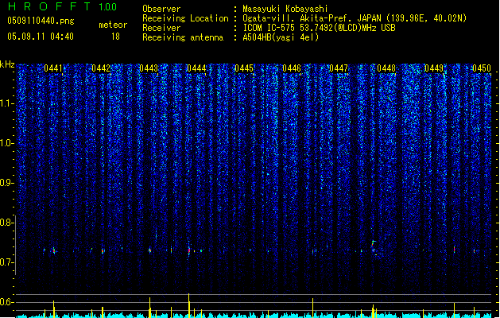Click the 0446 time marker
The height and width of the screenshot is (318, 500).
(292, 68)
